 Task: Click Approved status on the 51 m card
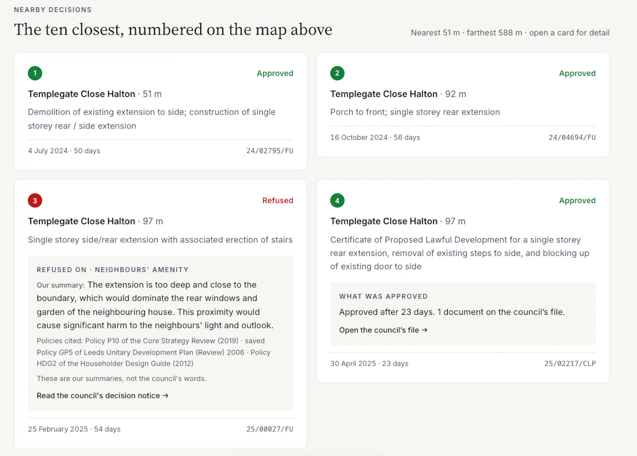click(275, 73)
